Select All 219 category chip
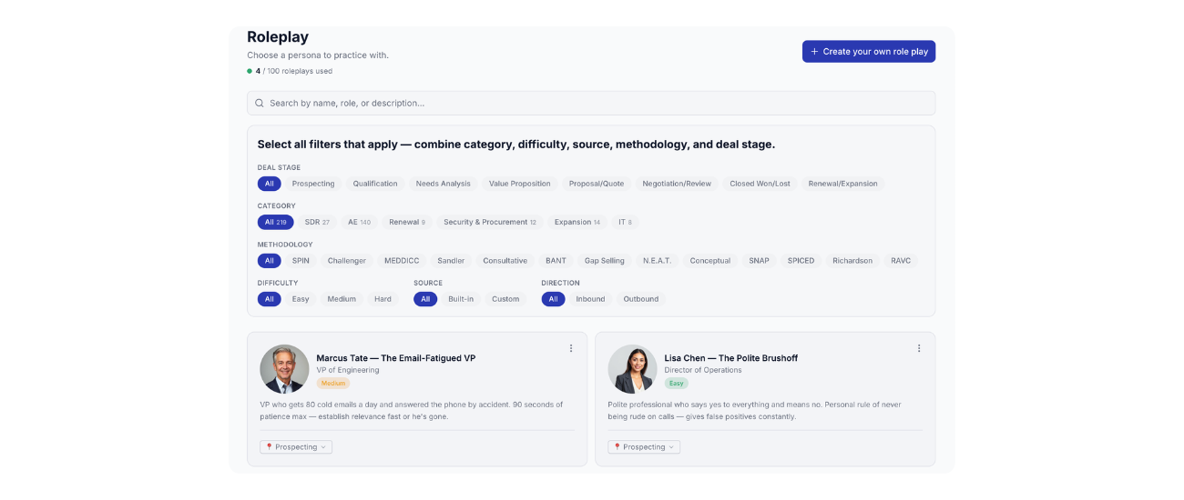 click(275, 222)
